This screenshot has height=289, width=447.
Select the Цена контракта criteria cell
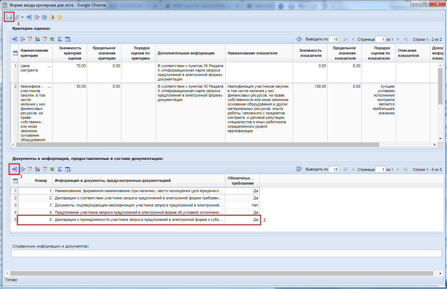pyautogui.click(x=36, y=73)
